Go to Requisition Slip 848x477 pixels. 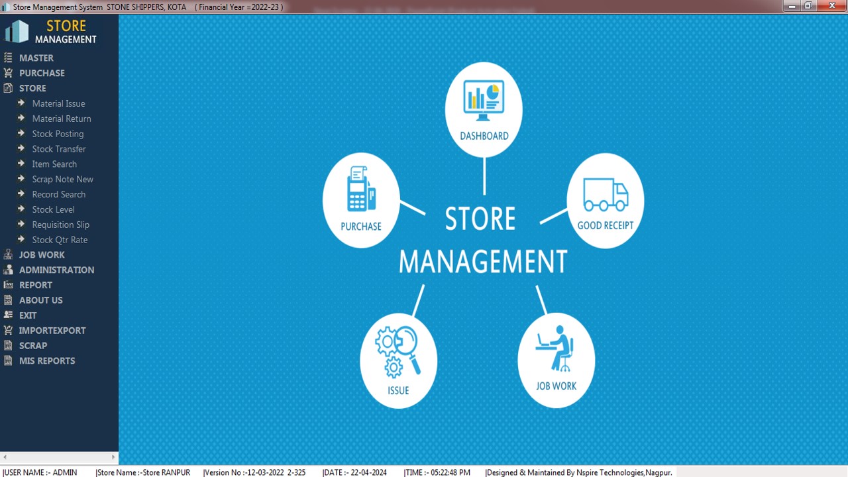coord(61,225)
